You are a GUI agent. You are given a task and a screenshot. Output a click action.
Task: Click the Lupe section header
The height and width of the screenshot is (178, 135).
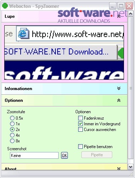pos(64,16)
